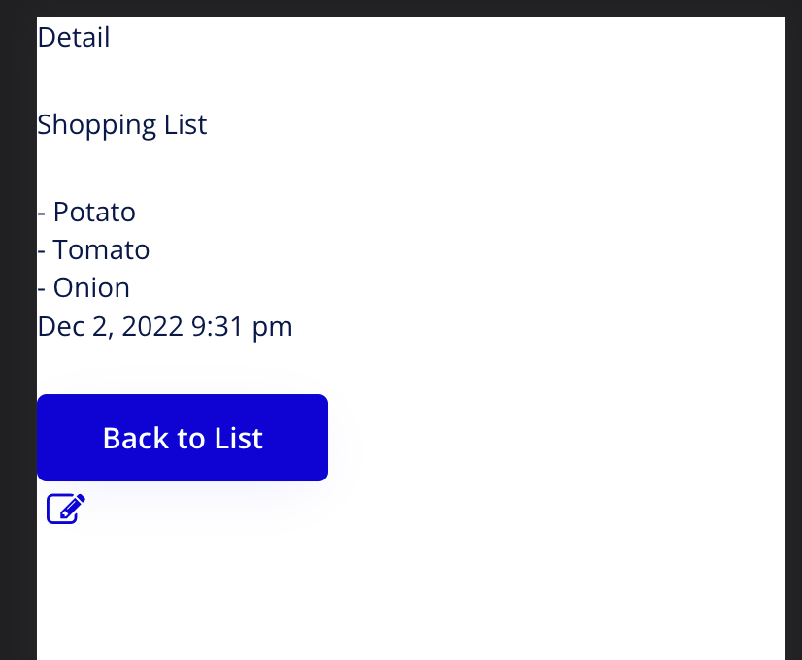Click the 9:31 pm time text
This screenshot has width=802, height=660.
pyautogui.click(x=241, y=327)
